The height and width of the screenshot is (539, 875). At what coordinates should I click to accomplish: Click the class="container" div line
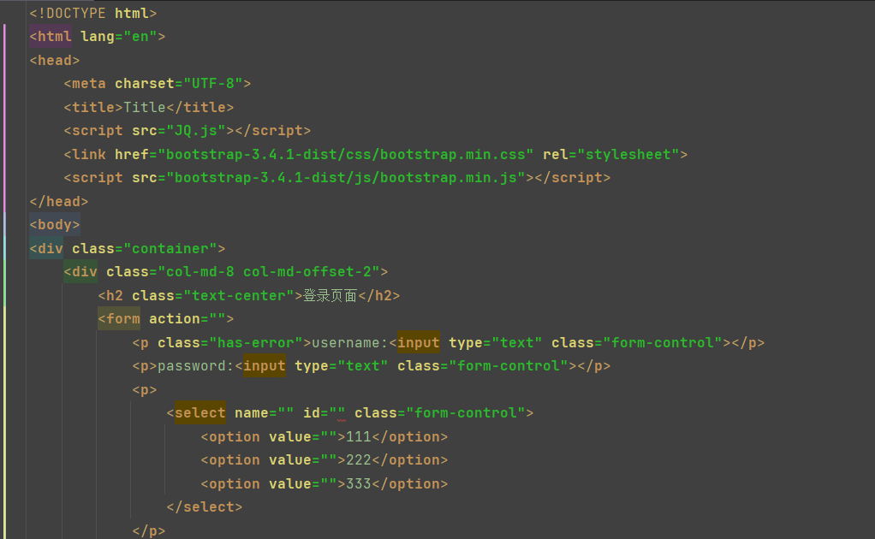click(x=128, y=249)
